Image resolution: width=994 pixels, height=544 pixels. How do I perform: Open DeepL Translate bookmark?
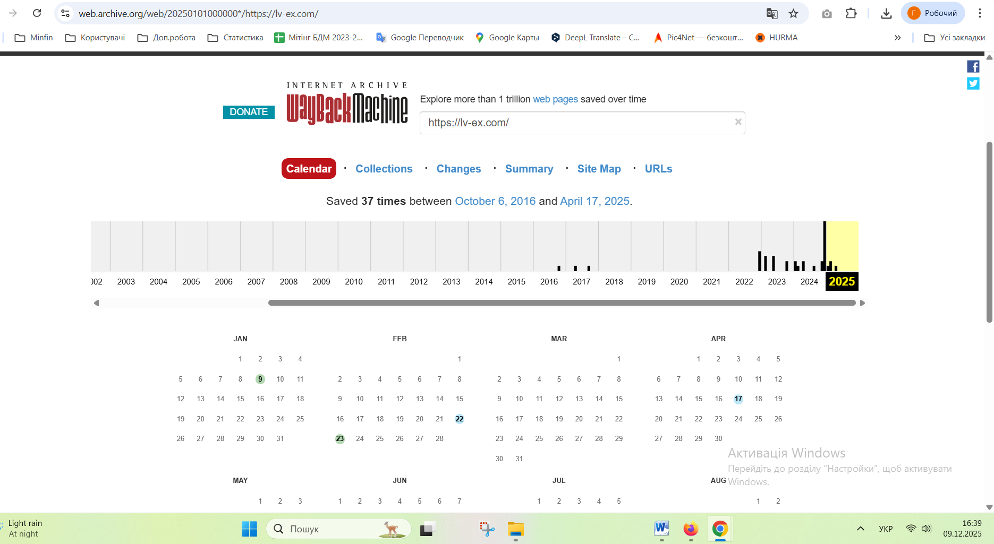596,38
